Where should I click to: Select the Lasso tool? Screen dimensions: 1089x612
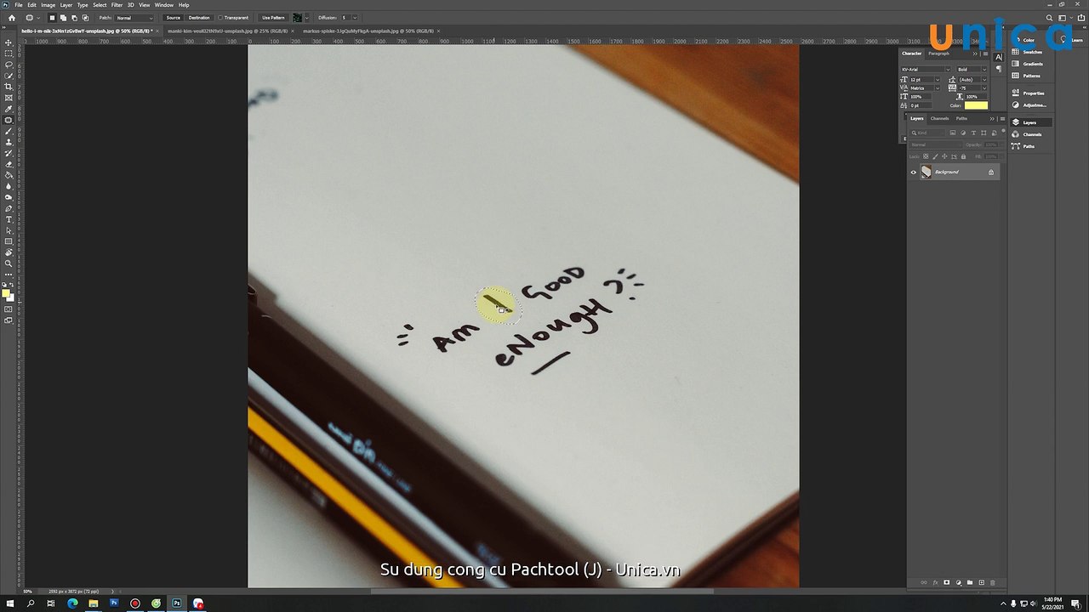coord(9,65)
